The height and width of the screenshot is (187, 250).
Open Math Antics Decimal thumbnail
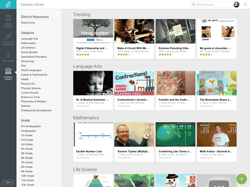click(x=217, y=135)
